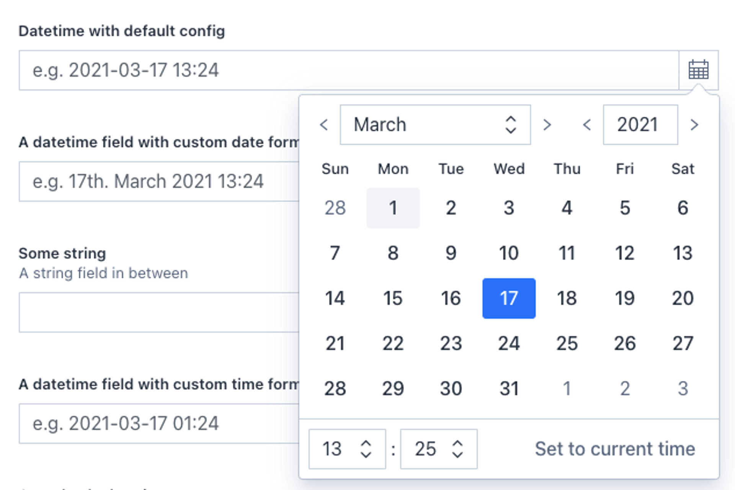Go to previous year arrow
The width and height of the screenshot is (735, 490).
tap(586, 125)
